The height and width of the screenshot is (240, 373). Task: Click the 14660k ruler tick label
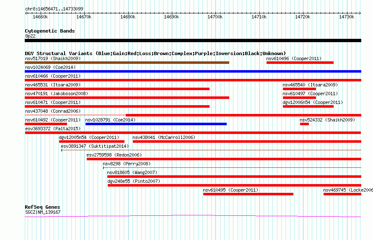[40, 17]
